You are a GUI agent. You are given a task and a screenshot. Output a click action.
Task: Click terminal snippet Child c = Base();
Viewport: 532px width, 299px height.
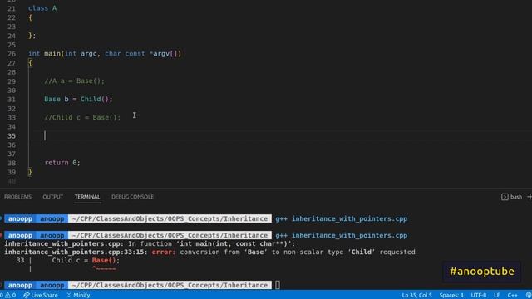click(86, 260)
